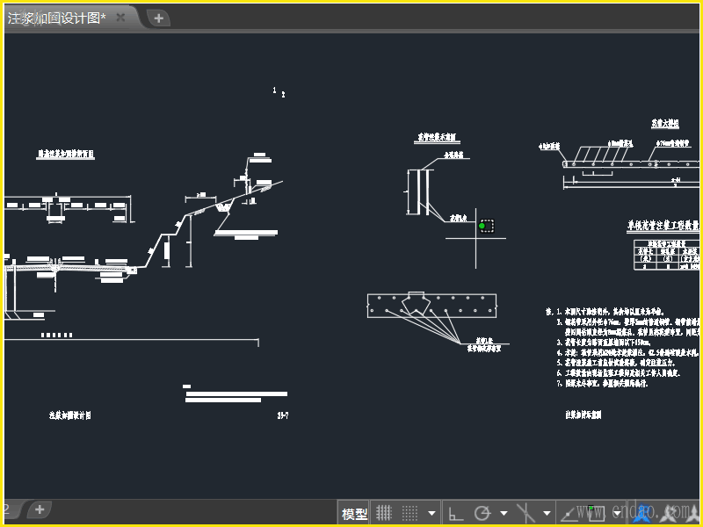Toggle snap mode dotted grid icon
This screenshot has height=527, width=703.
pyautogui.click(x=409, y=513)
